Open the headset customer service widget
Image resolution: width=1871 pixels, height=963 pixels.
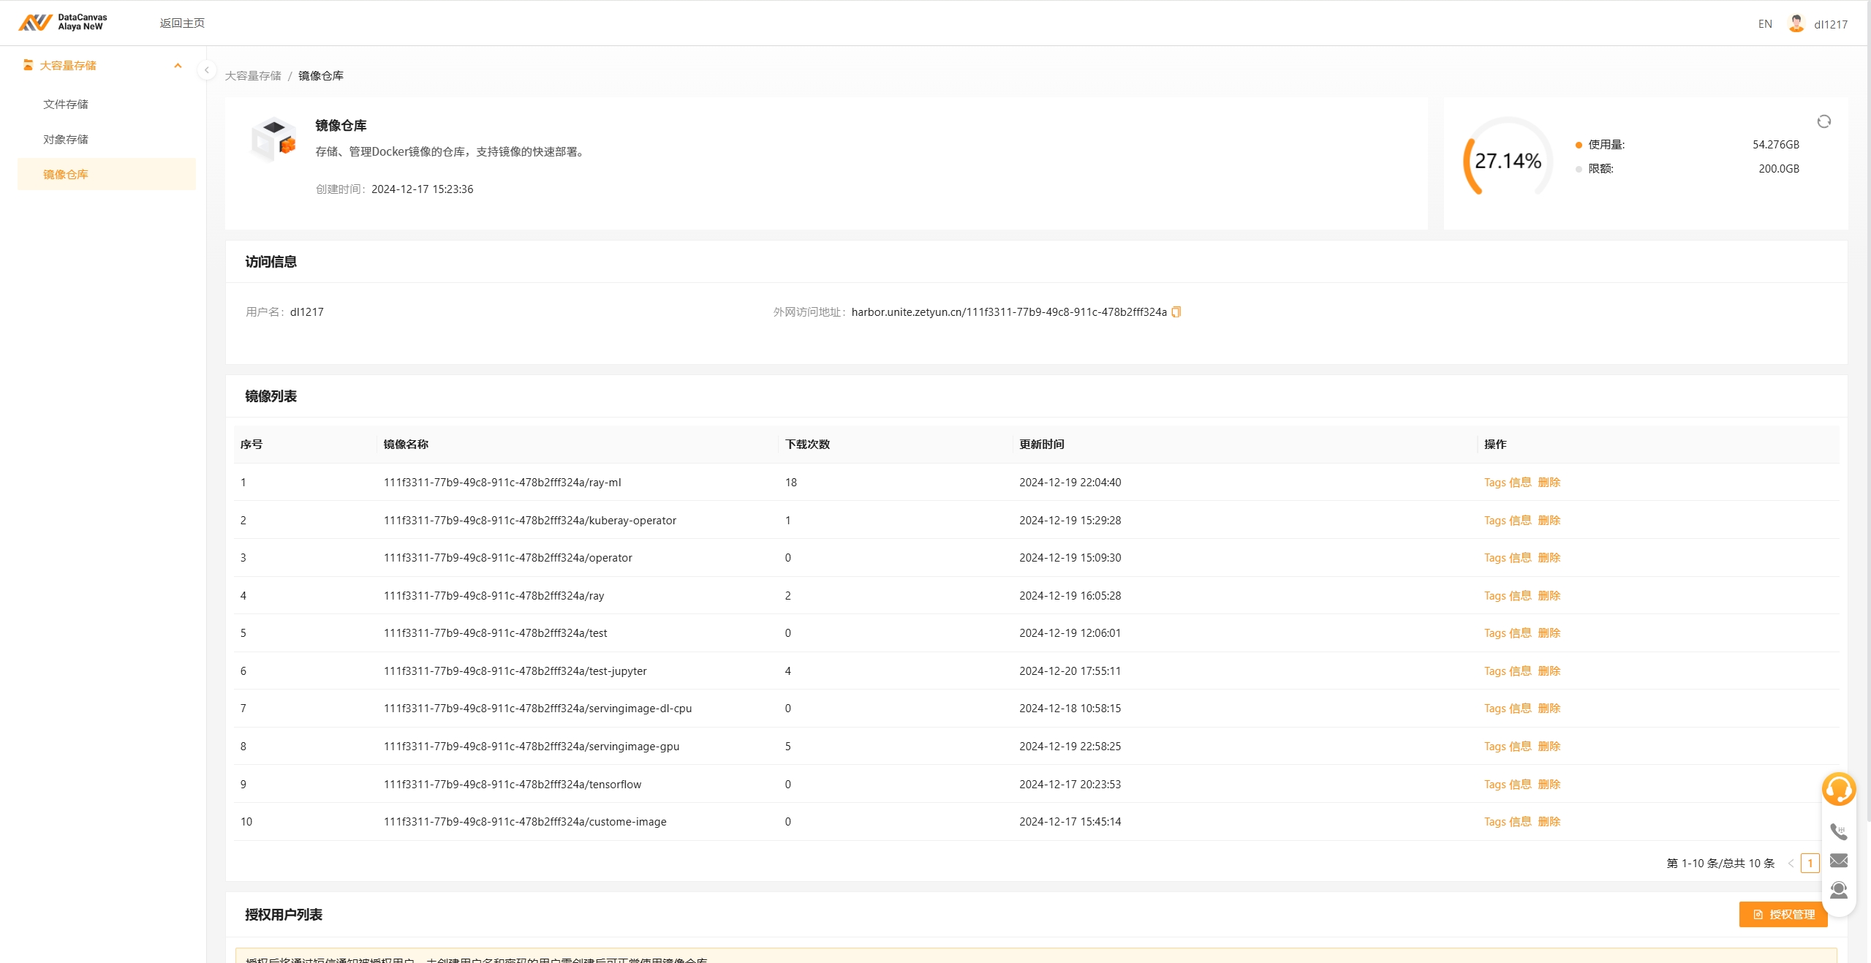[x=1838, y=789]
